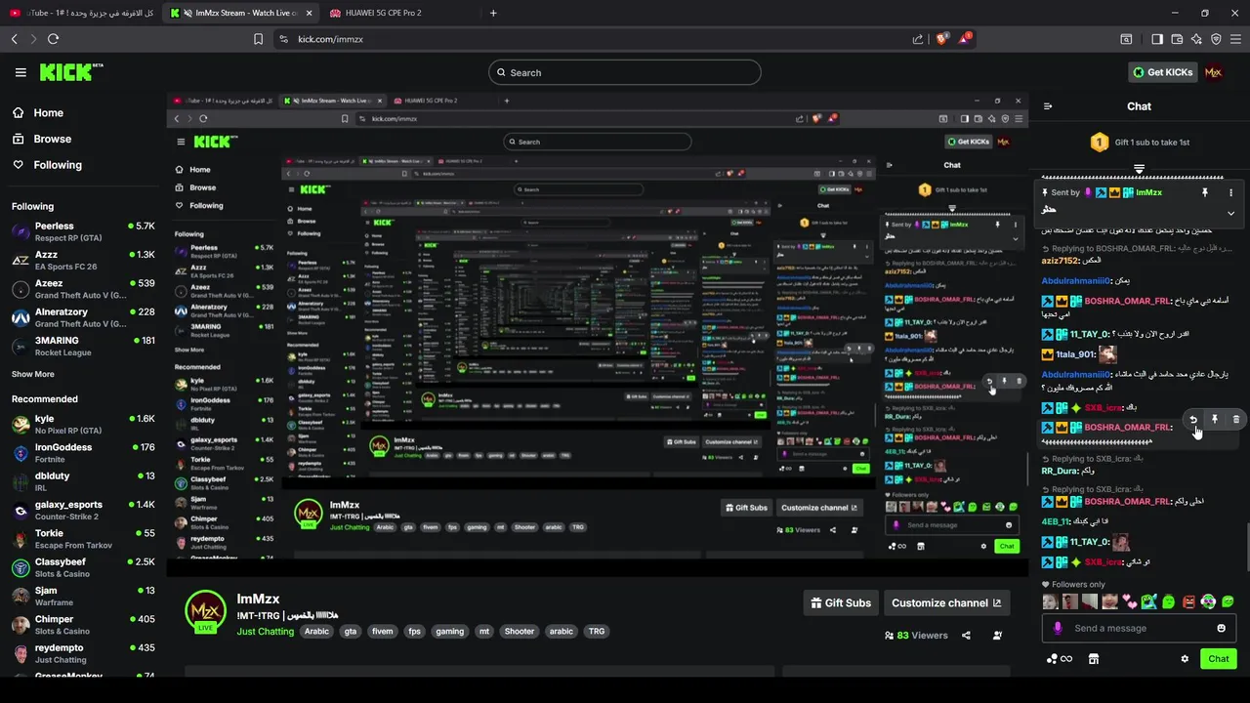
Task: Insert the red angry emote
Action: pyautogui.click(x=1188, y=601)
